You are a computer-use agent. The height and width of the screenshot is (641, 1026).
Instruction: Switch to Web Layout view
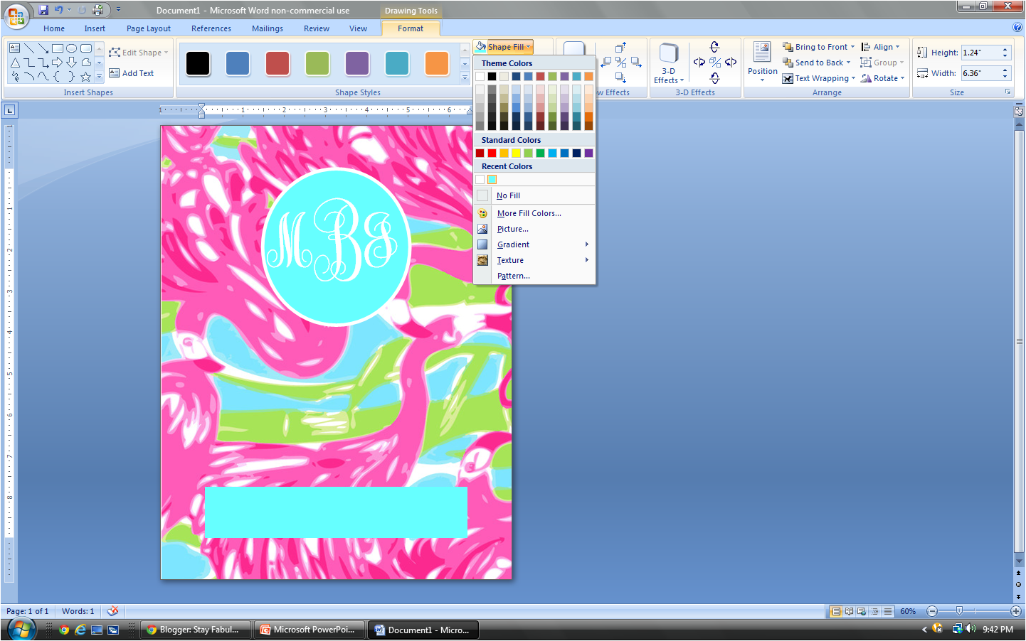[x=862, y=611]
